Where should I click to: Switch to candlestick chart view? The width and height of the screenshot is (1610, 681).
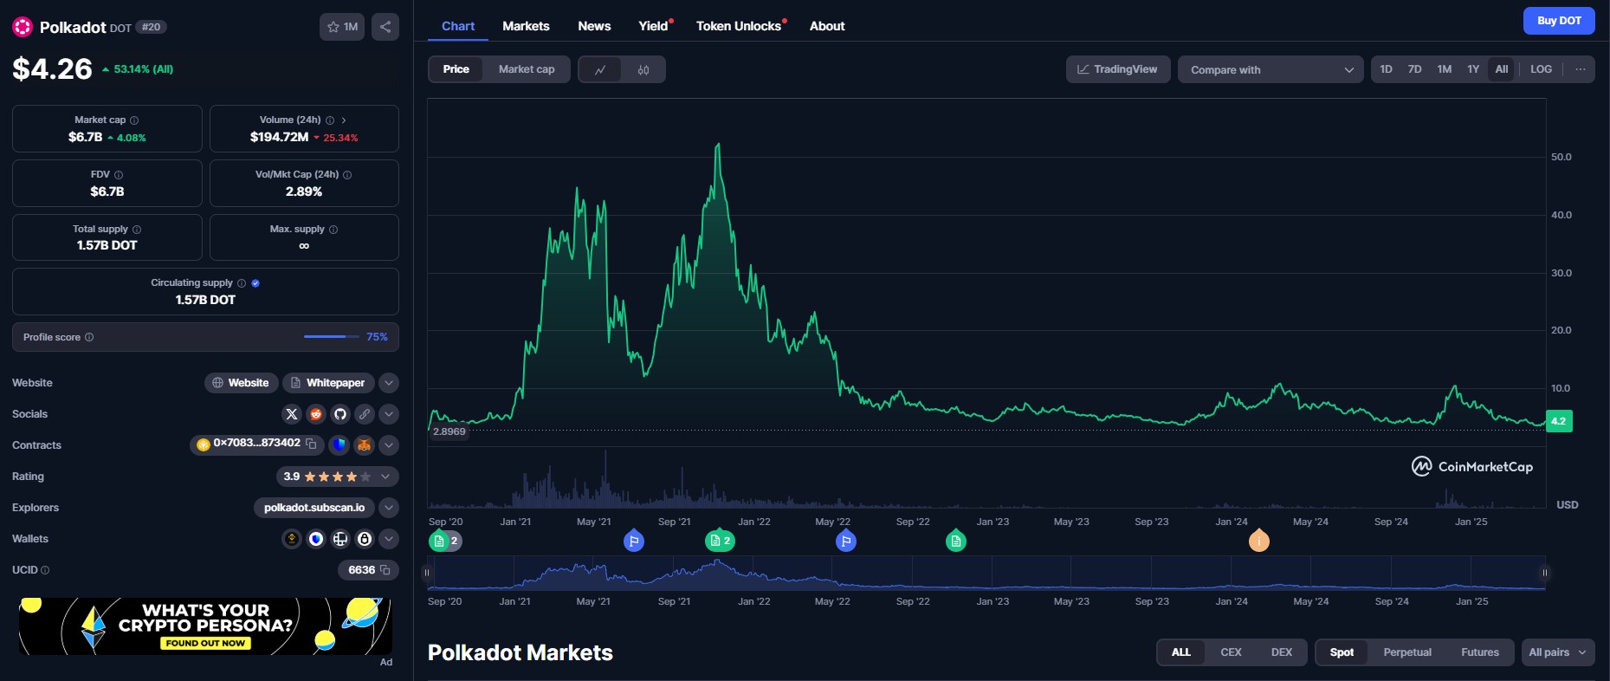coord(643,69)
